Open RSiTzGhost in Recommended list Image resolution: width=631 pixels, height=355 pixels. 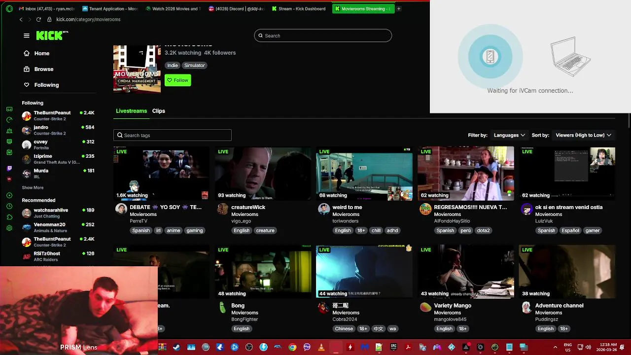tap(58, 256)
